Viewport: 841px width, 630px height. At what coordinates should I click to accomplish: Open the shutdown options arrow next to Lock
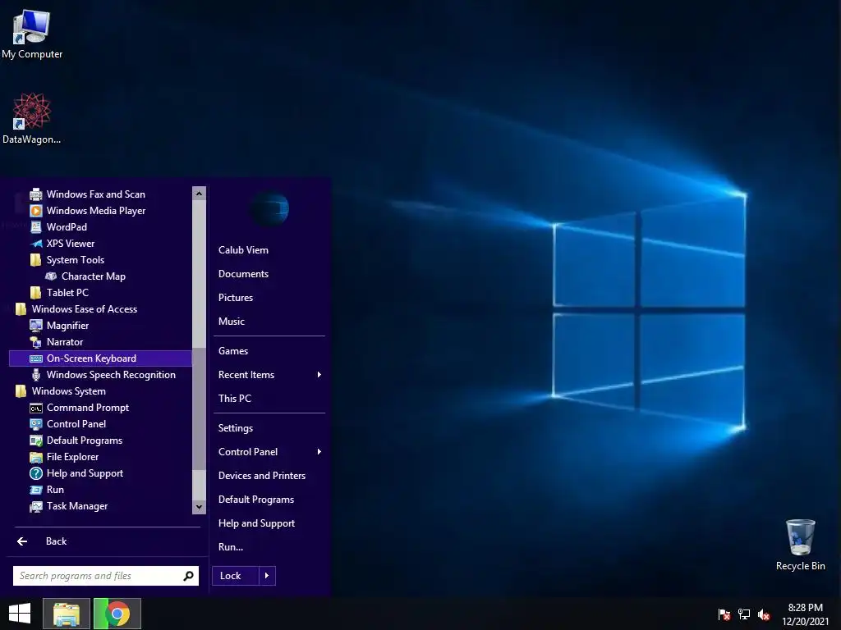267,576
